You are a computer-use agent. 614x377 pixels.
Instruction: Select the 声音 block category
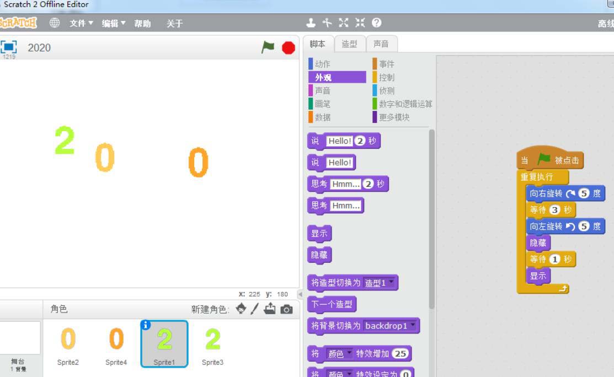[337, 90]
